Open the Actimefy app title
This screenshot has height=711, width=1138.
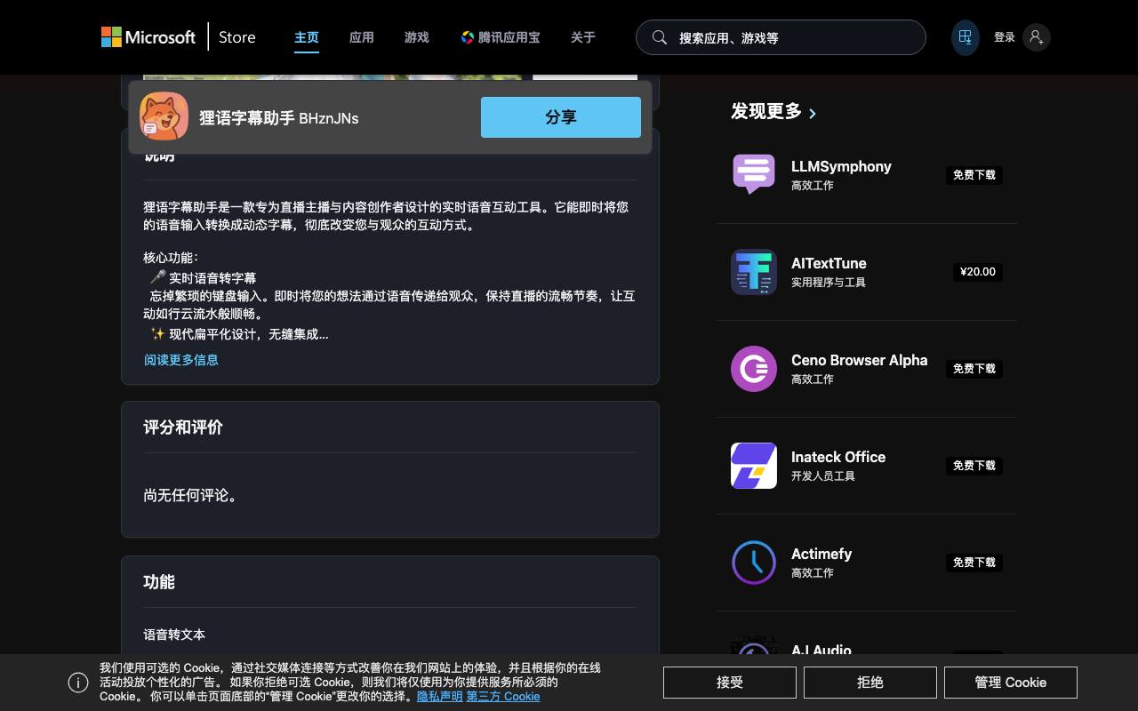tap(821, 554)
